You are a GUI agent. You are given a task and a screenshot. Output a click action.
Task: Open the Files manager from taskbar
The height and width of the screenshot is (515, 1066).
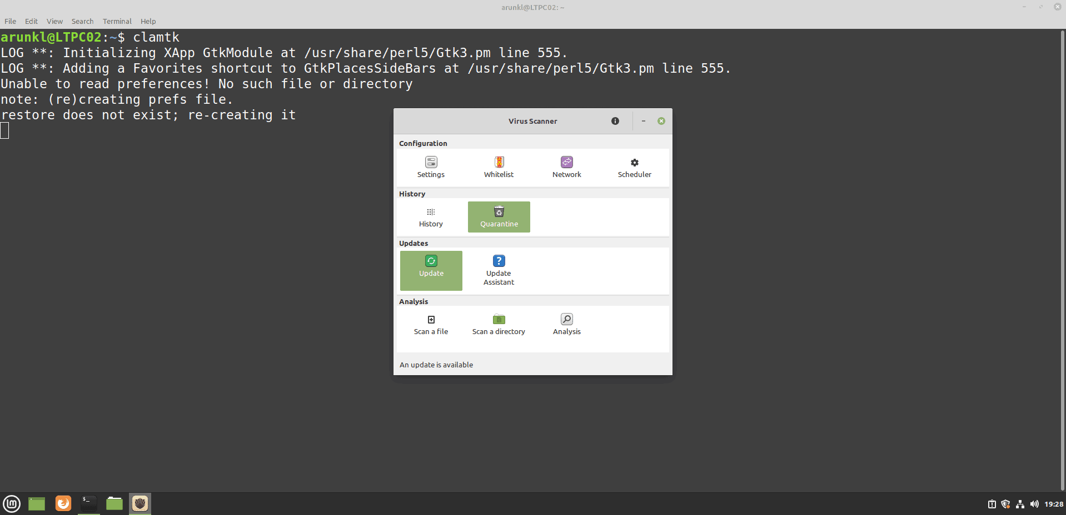click(x=114, y=503)
